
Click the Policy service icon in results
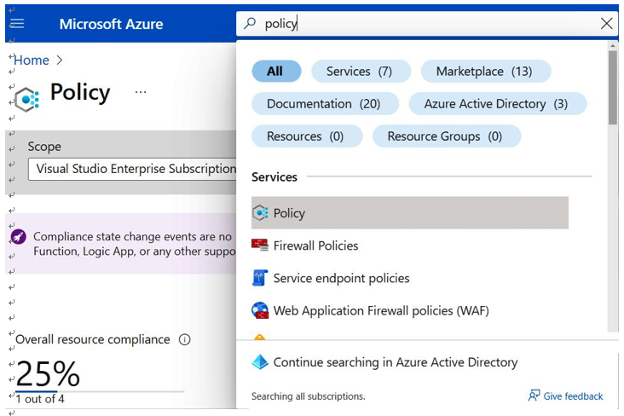pos(260,213)
